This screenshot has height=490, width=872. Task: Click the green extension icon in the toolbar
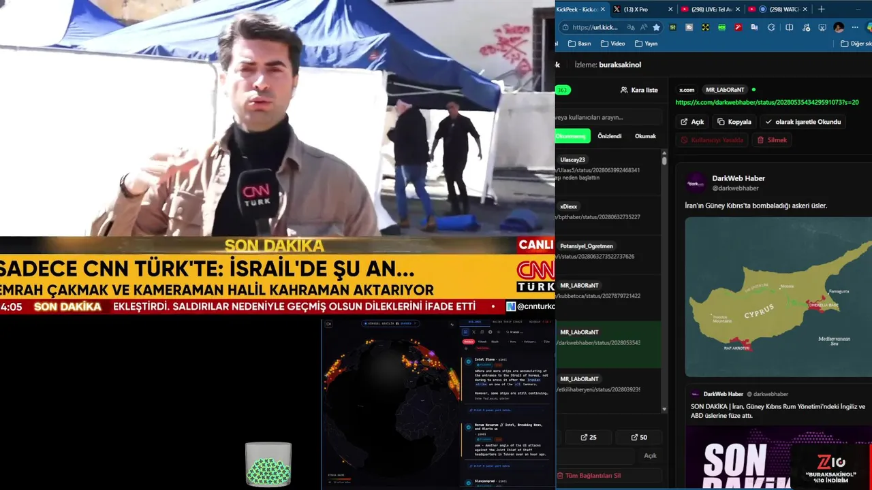click(721, 27)
